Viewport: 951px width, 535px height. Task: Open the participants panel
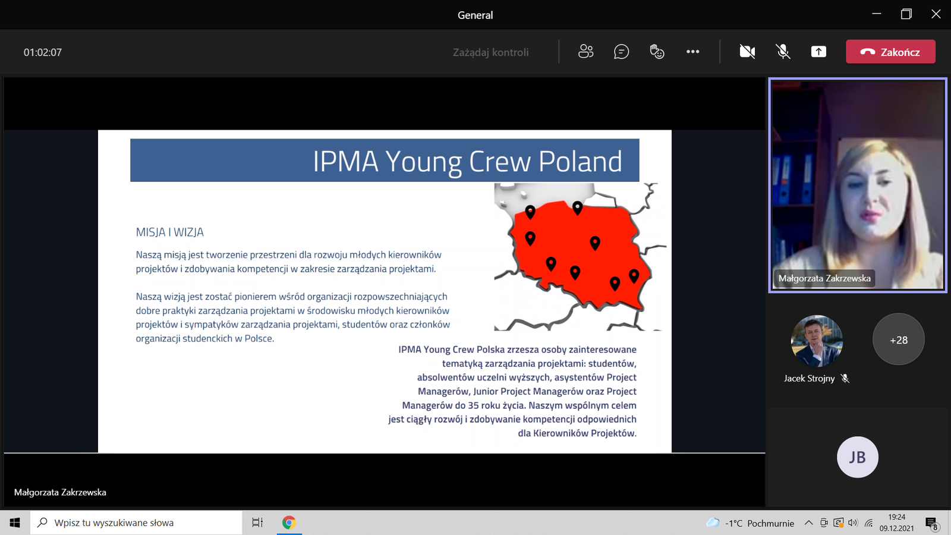pyautogui.click(x=585, y=52)
